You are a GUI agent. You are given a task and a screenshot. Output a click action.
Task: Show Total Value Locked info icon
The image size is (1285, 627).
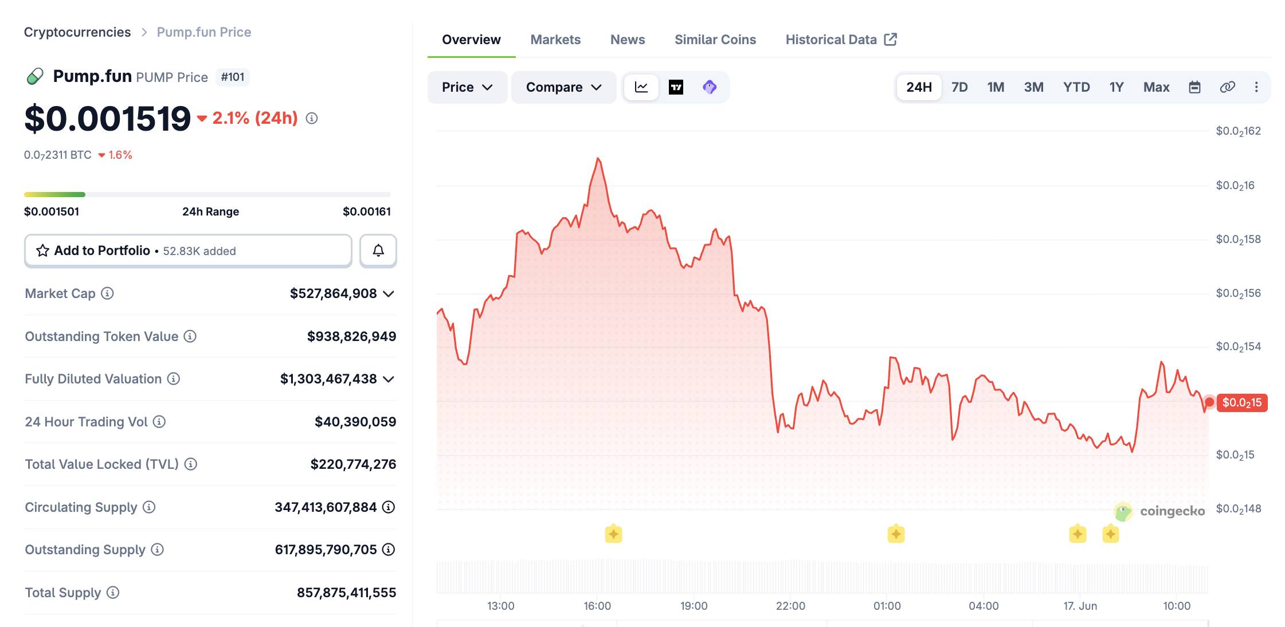[191, 464]
